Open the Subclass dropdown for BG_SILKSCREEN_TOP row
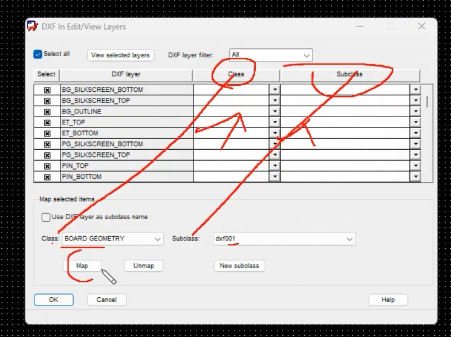The image size is (451, 337). (415, 100)
